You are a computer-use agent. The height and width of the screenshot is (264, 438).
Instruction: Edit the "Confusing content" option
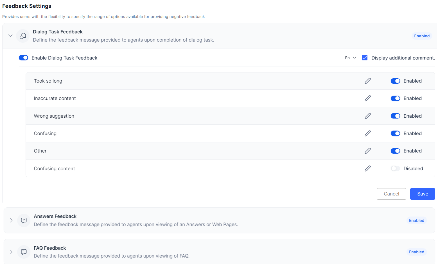pyautogui.click(x=367, y=169)
